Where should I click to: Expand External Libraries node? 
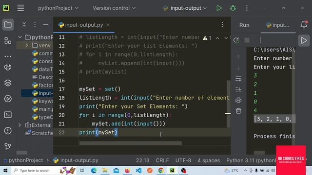pyautogui.click(x=19, y=125)
